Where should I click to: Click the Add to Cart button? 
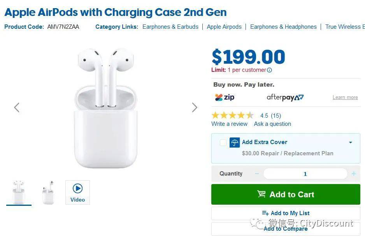pyautogui.click(x=286, y=195)
